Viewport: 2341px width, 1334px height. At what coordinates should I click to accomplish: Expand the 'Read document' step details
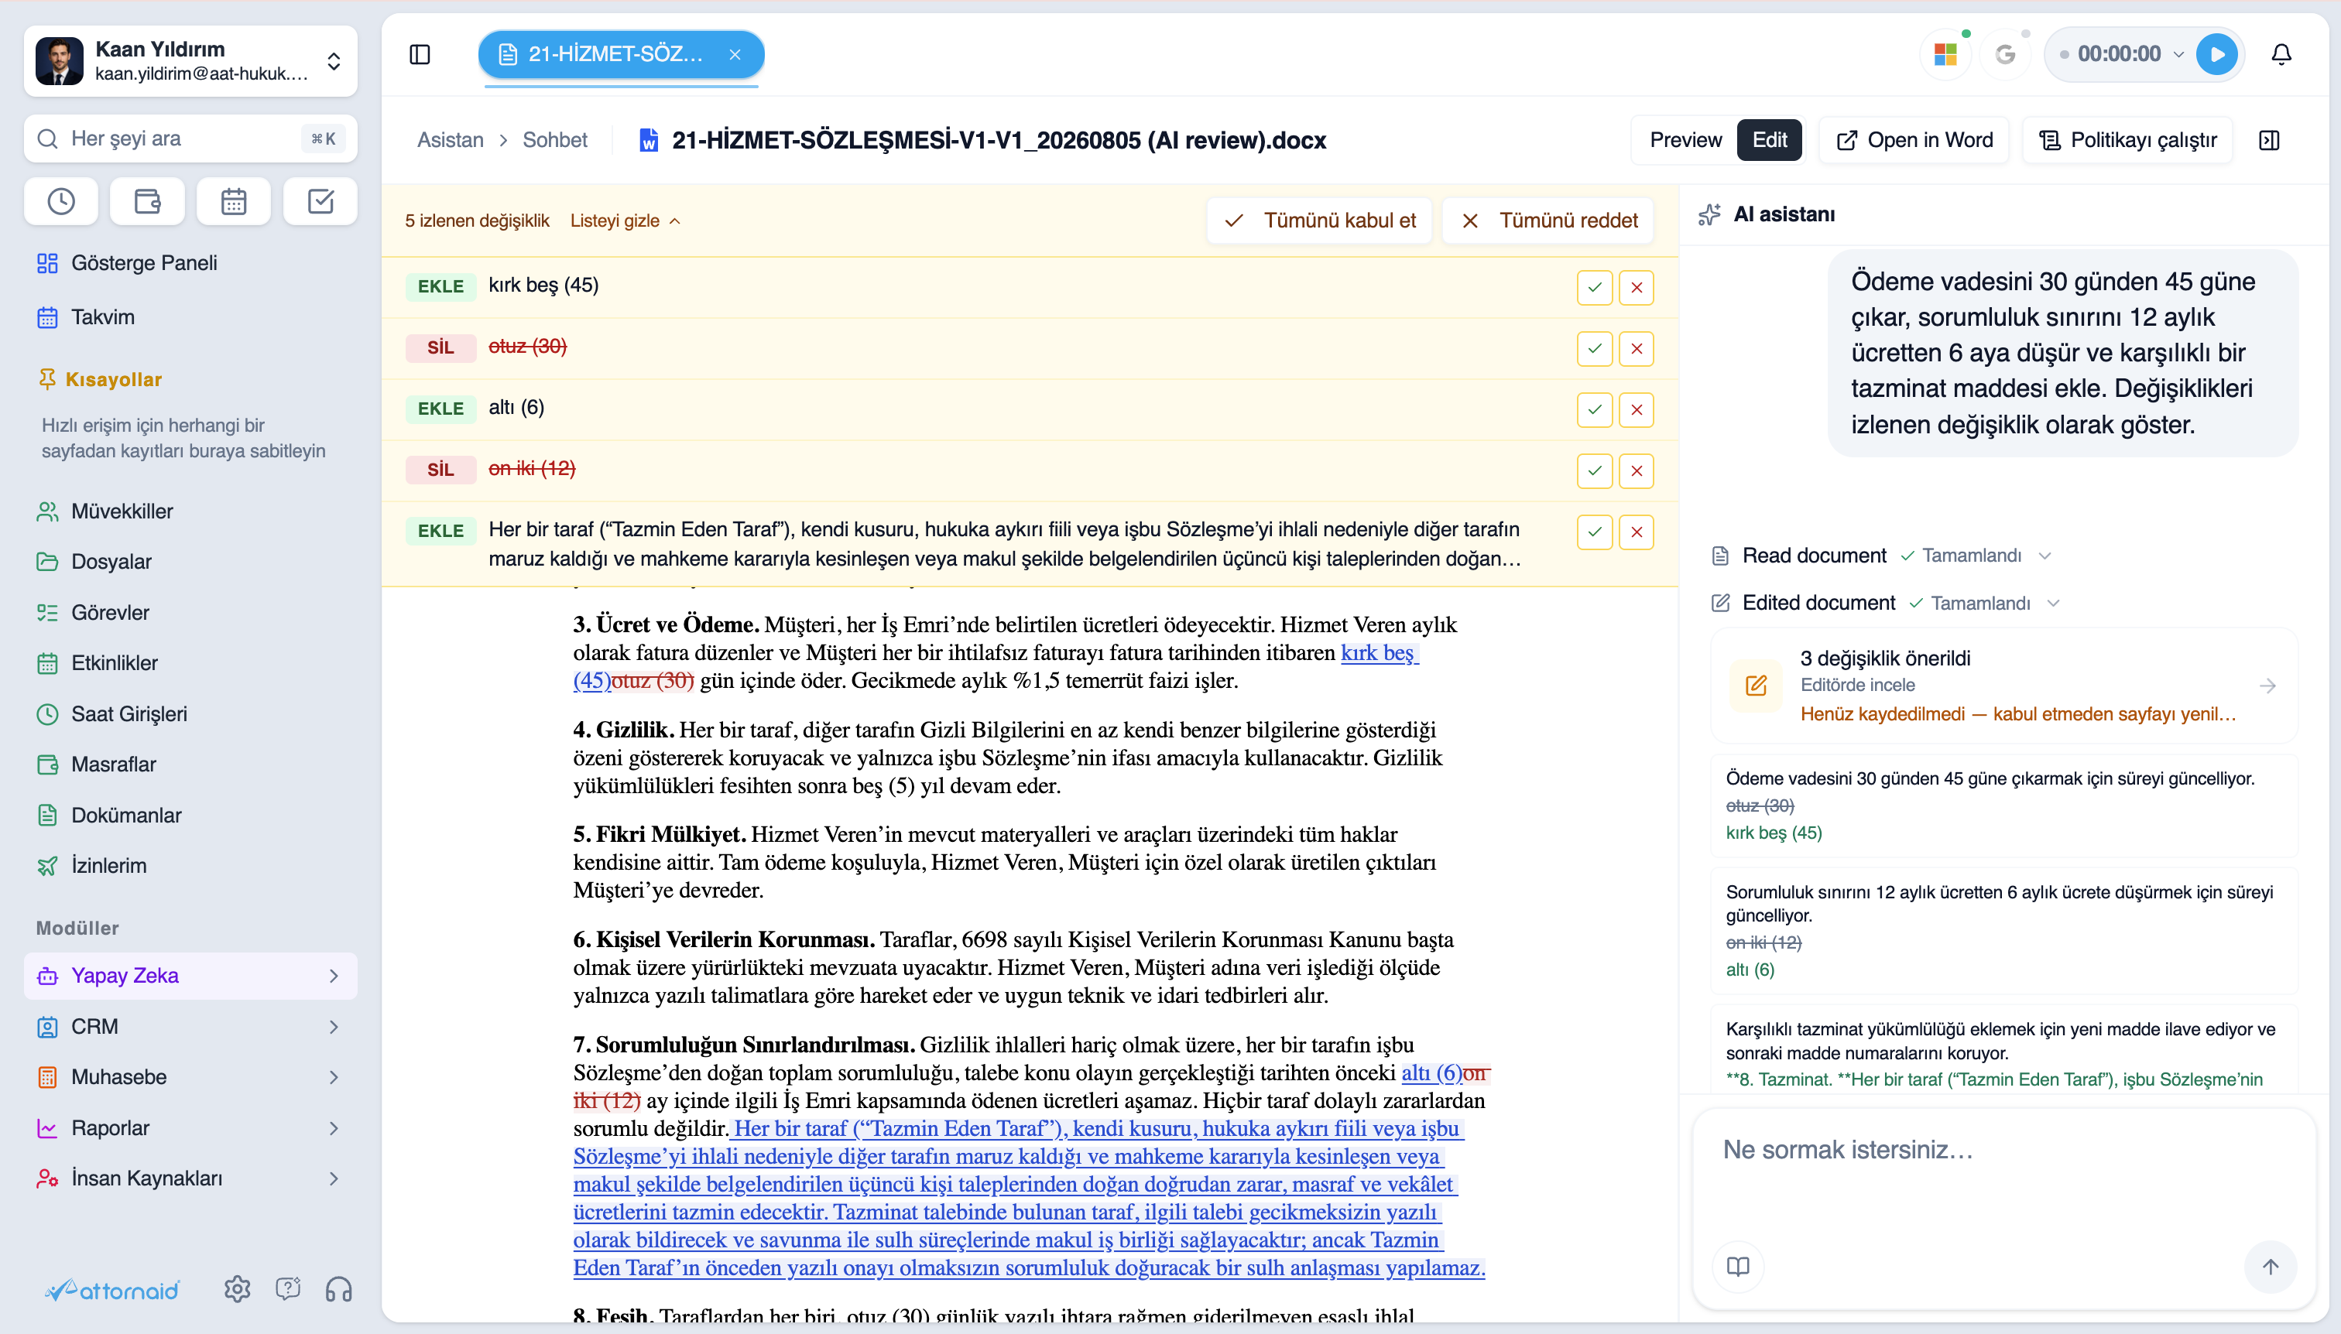[2045, 556]
